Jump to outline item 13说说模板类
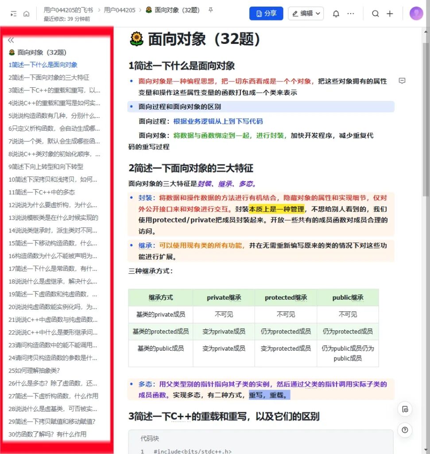Viewport: 430px width, 454px height. coord(54,218)
